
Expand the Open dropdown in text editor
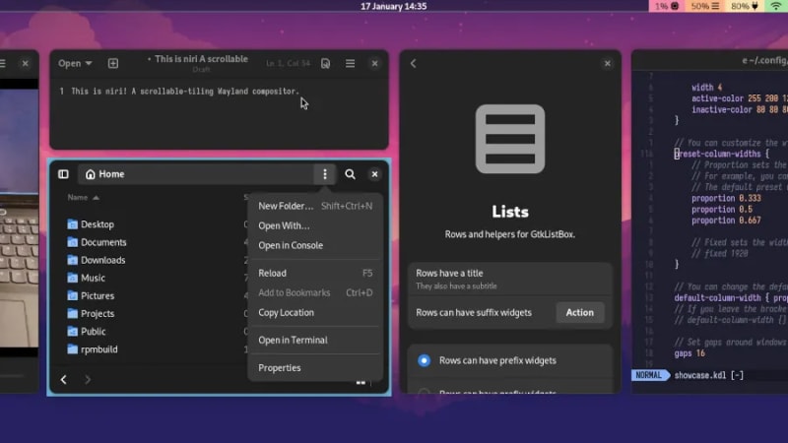[75, 63]
